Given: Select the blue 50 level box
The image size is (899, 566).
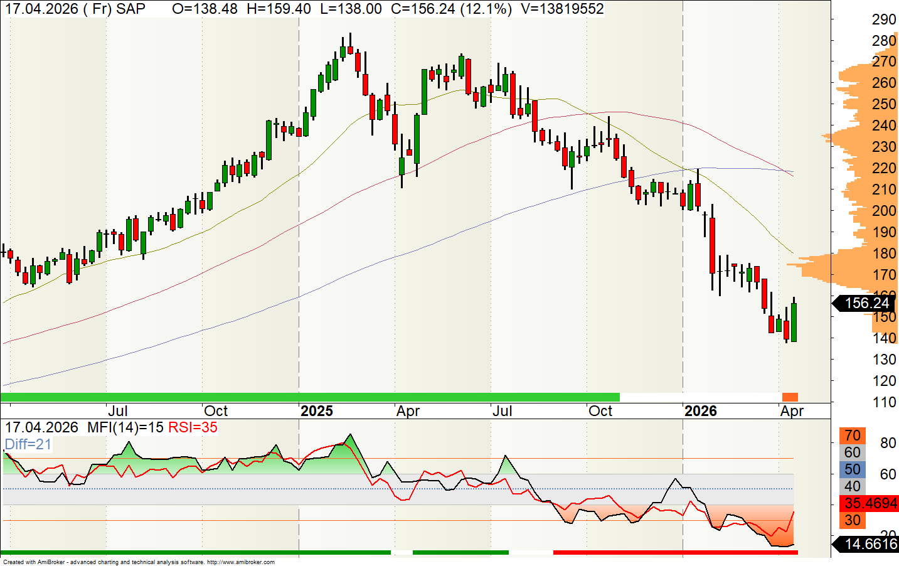Looking at the screenshot, I should point(852,469).
